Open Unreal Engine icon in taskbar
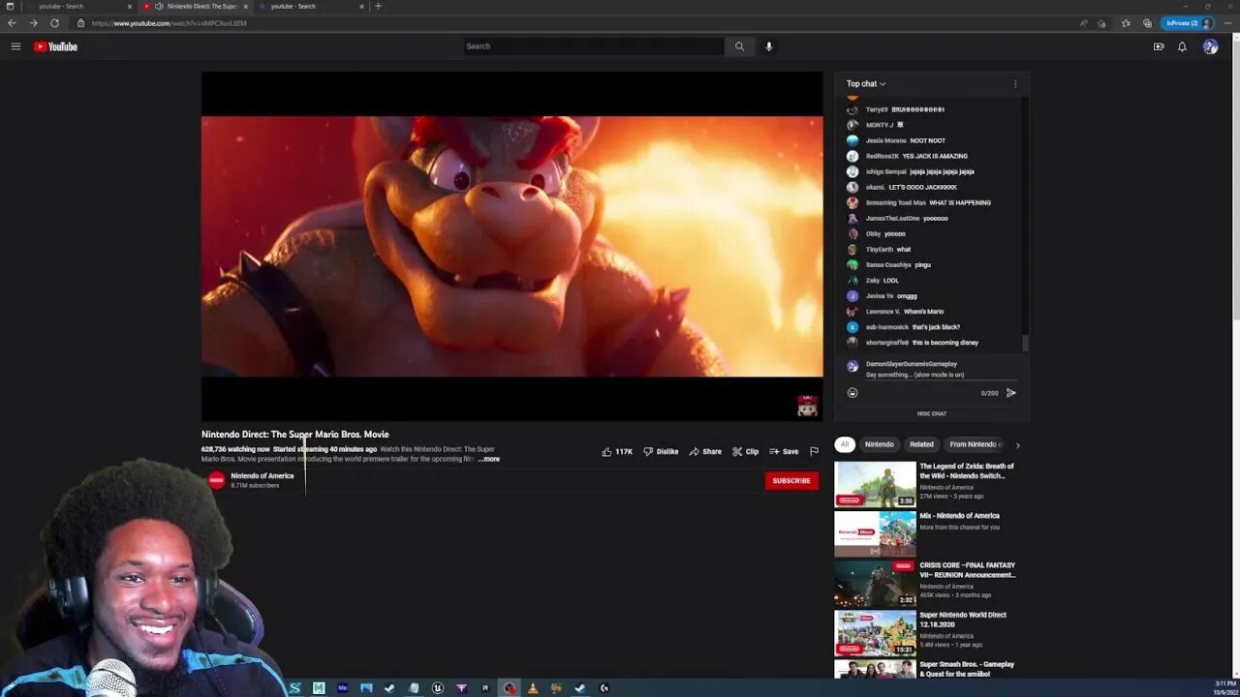 point(438,688)
